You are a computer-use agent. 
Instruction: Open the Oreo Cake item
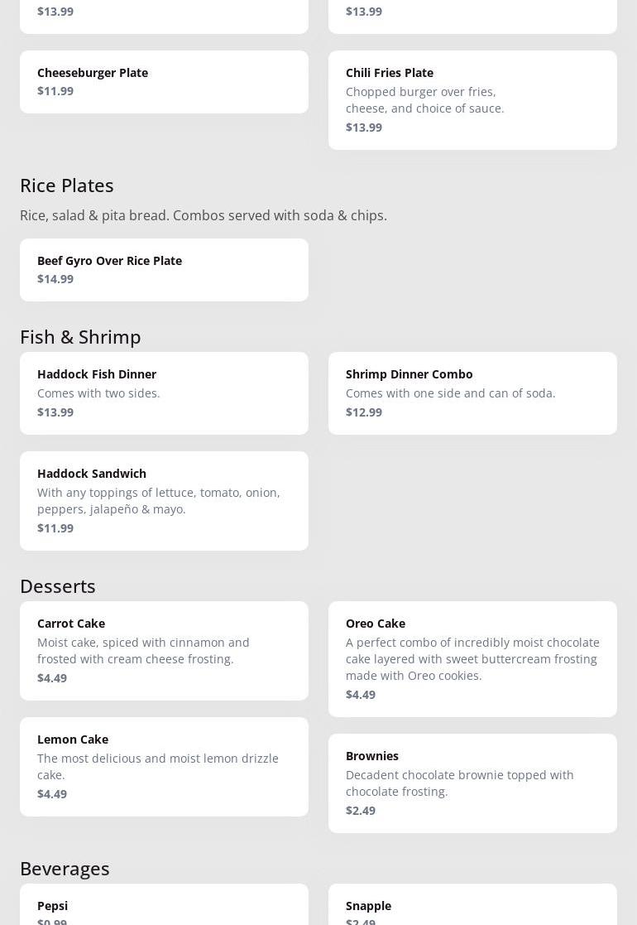click(x=472, y=658)
